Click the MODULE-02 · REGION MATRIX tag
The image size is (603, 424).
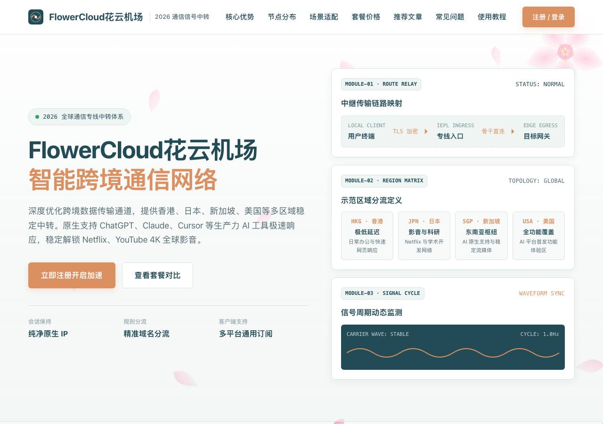(x=384, y=181)
